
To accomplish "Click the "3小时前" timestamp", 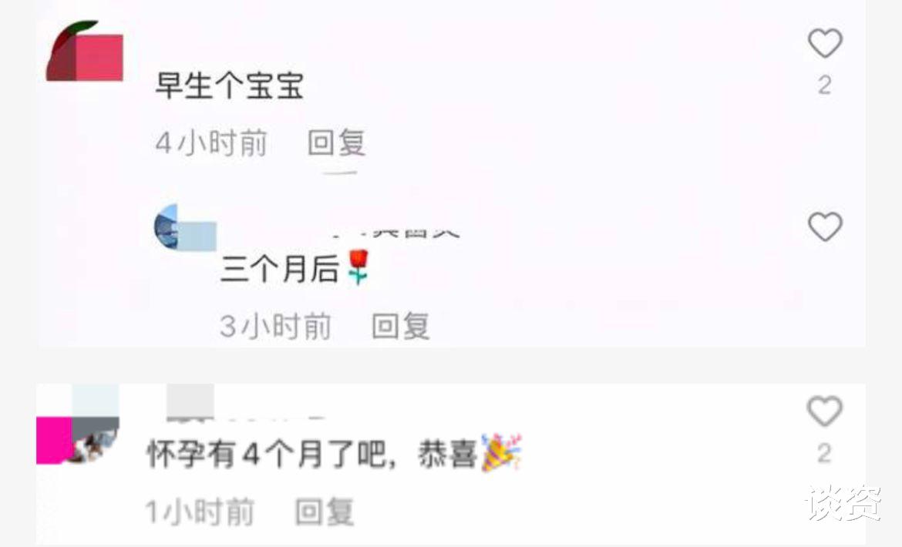I will pos(275,326).
